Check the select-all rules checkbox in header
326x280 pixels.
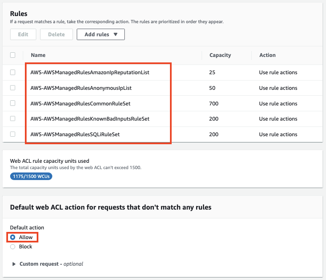pyautogui.click(x=13, y=55)
